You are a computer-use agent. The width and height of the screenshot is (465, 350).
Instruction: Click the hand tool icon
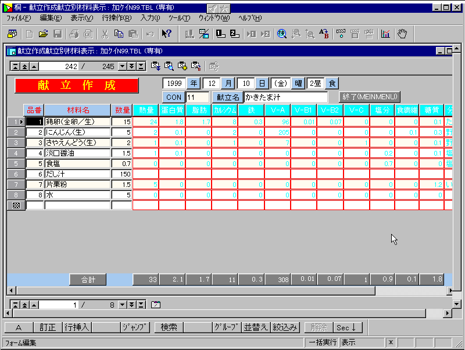(402, 34)
